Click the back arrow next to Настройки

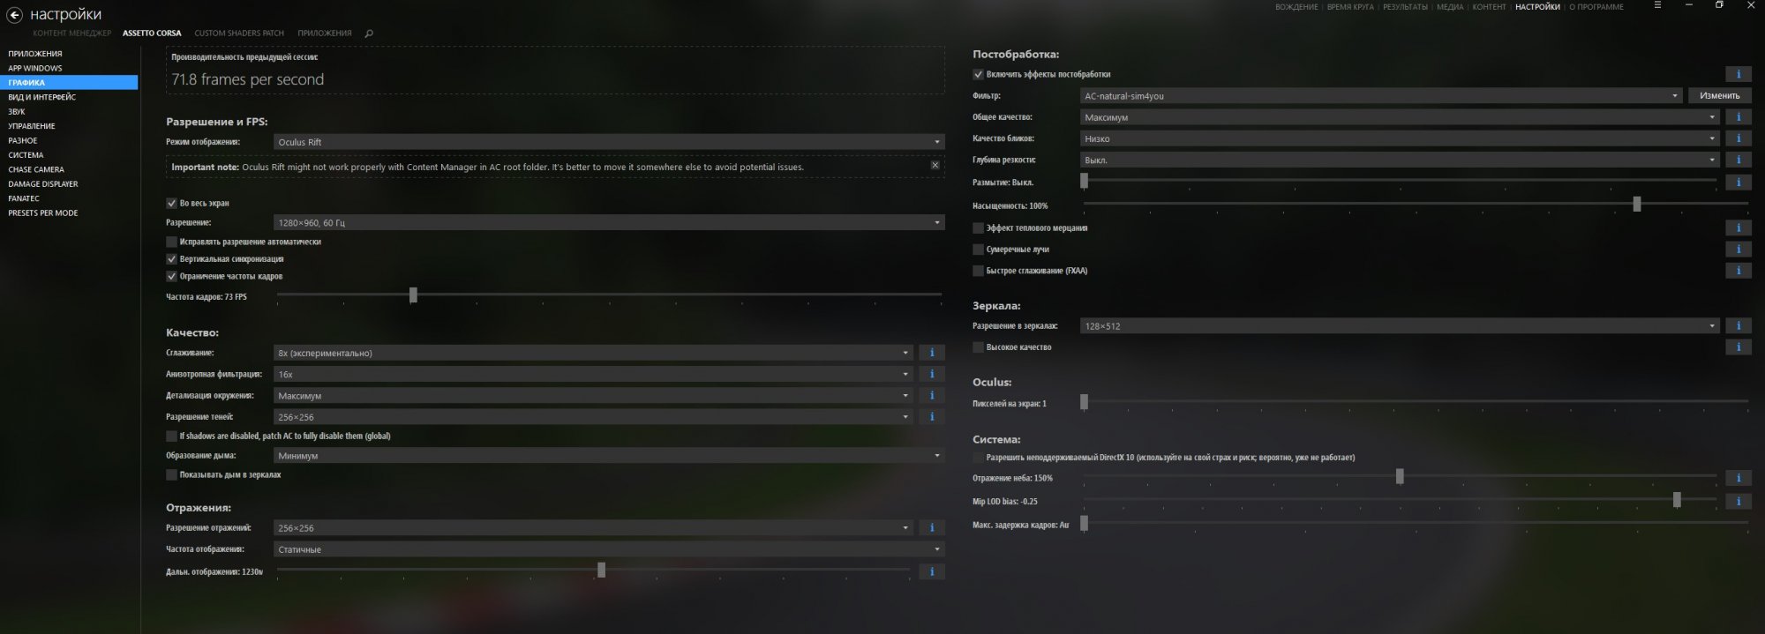pyautogui.click(x=14, y=15)
